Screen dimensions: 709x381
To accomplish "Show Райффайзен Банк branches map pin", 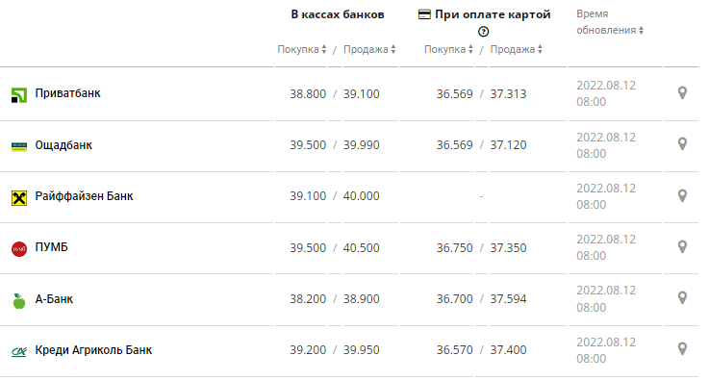I will [682, 195].
